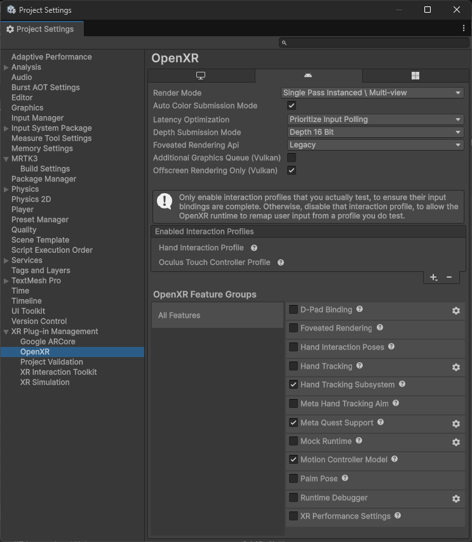The width and height of the screenshot is (472, 542).
Task: Open Runtime Debugger settings gear
Action: coord(455,499)
